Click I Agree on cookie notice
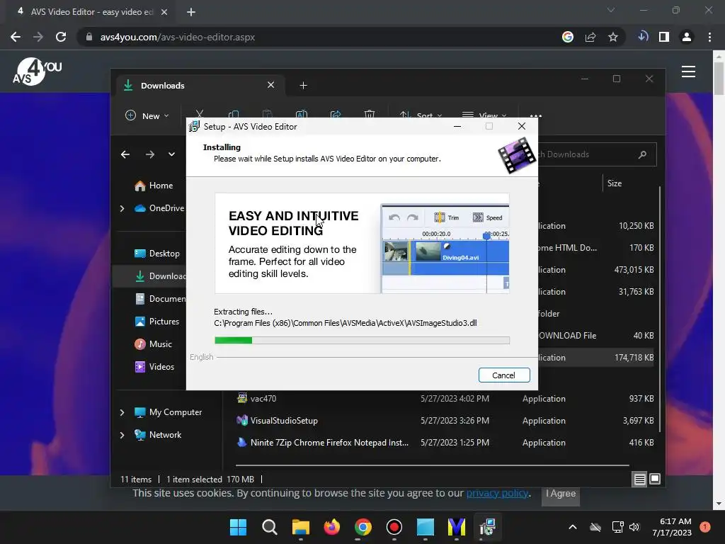725x544 pixels. (561, 494)
